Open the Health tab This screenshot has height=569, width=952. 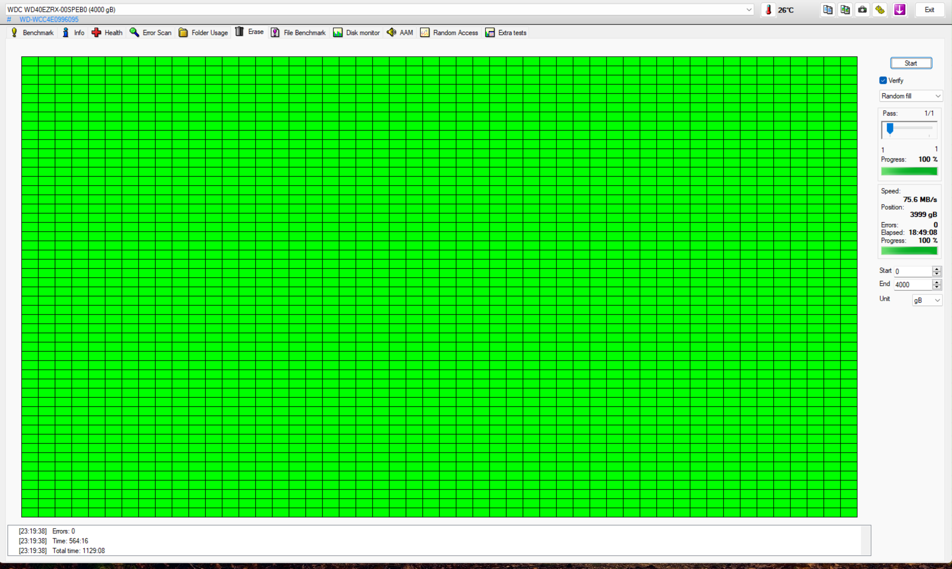(107, 33)
